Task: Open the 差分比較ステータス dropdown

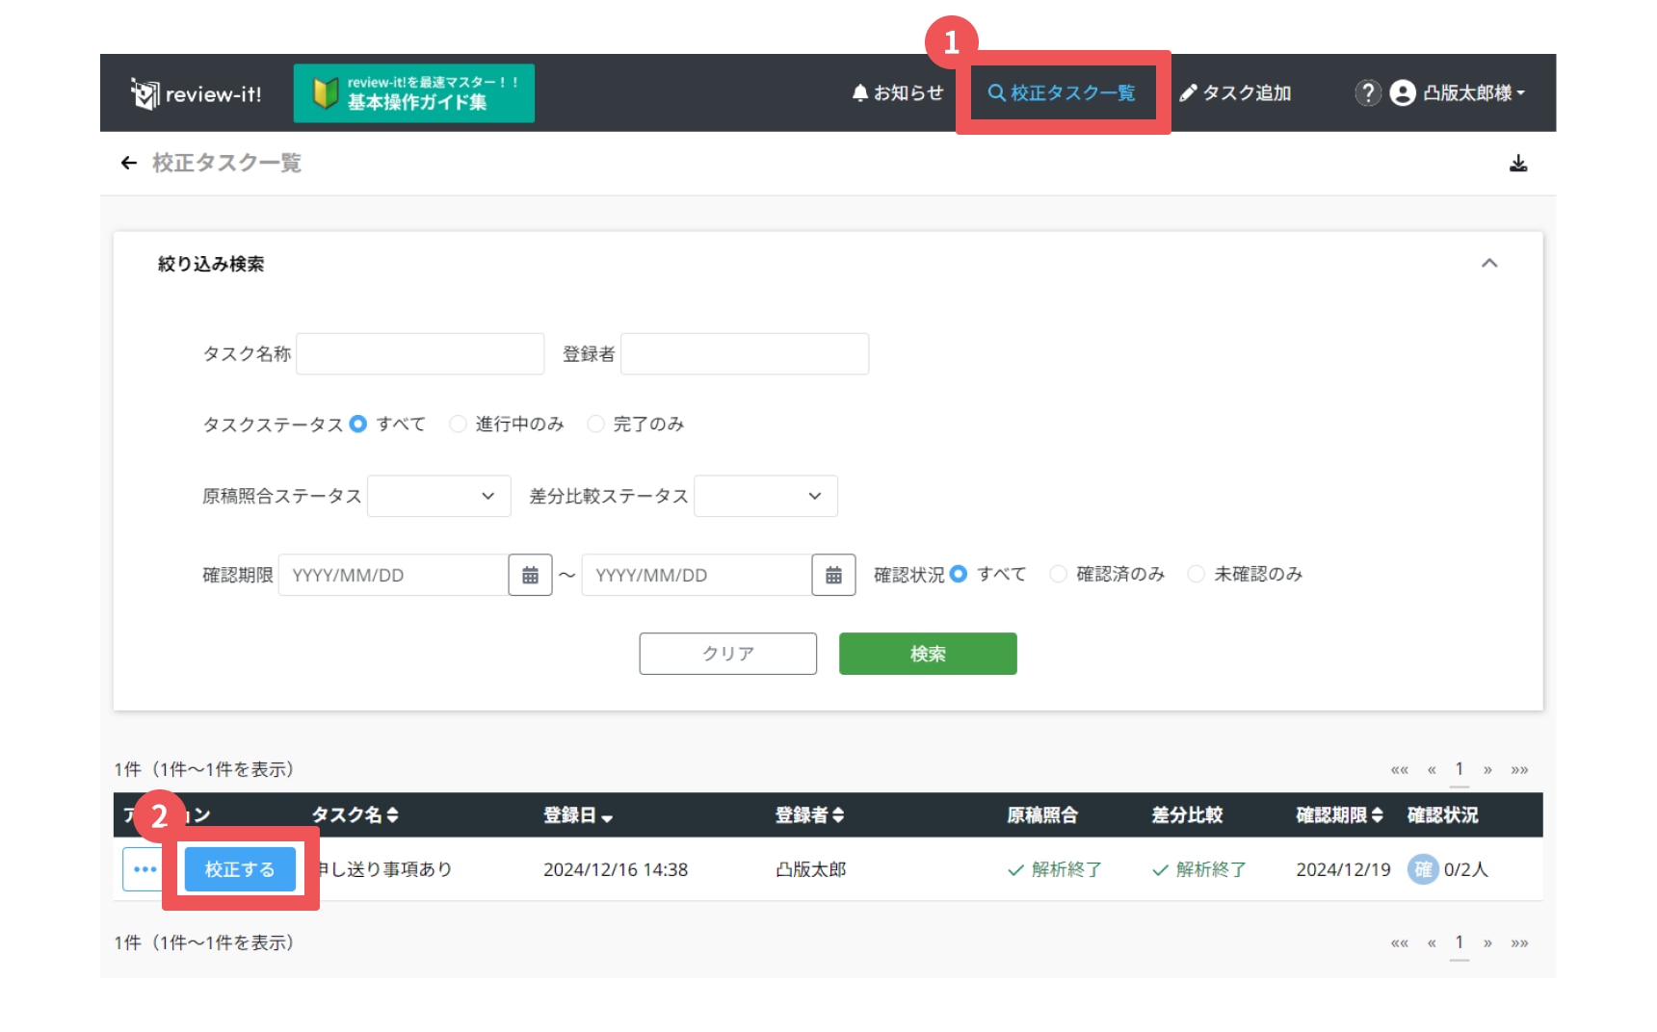Action: pos(765,496)
